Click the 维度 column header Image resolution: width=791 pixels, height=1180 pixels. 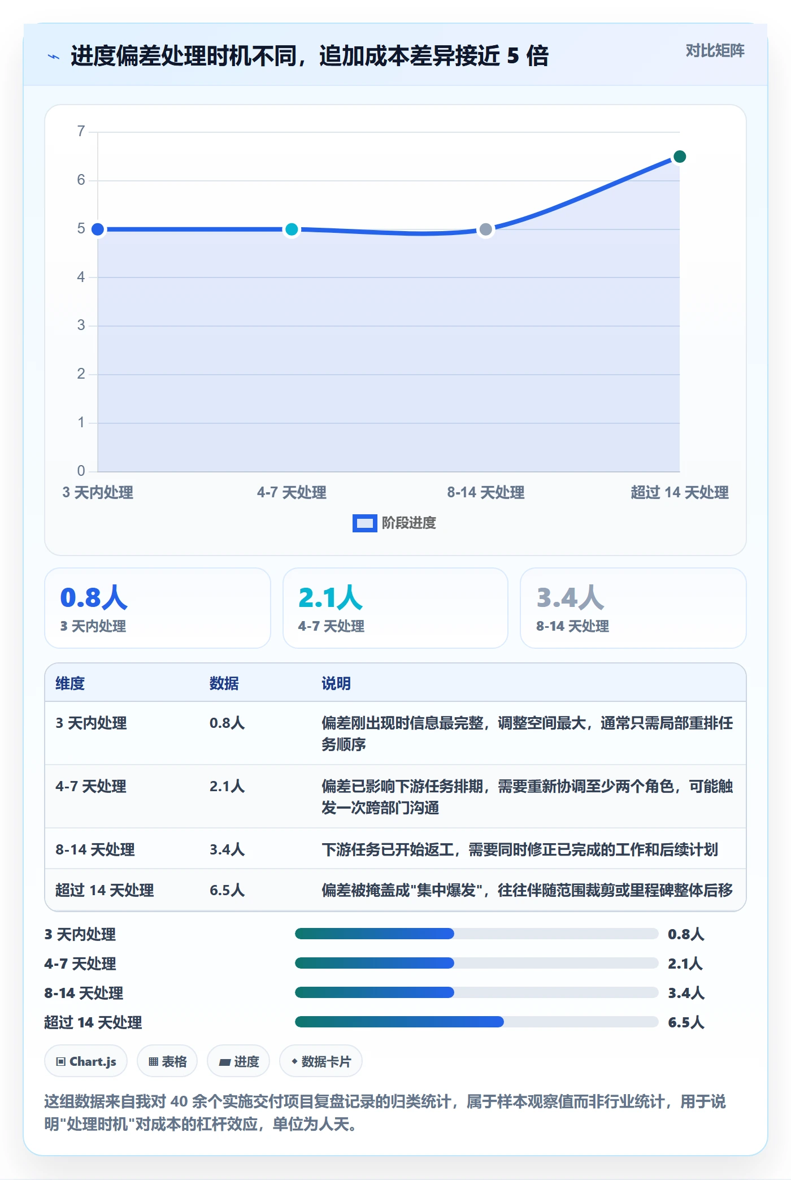[x=70, y=683]
